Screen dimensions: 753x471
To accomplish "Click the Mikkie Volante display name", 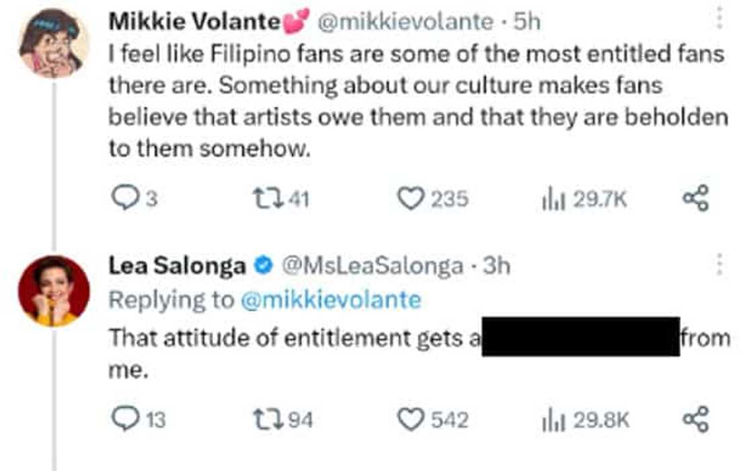I will (193, 22).
